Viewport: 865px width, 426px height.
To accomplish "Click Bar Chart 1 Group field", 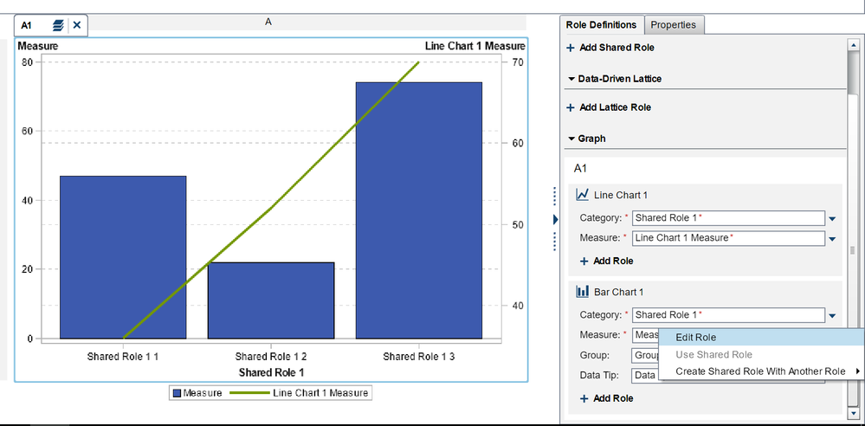I will [645, 355].
